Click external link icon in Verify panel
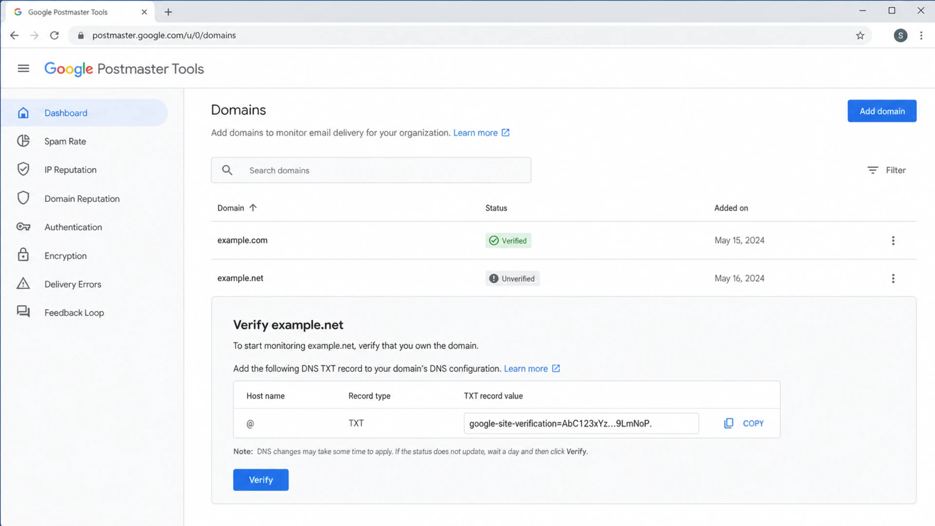Viewport: 935px width, 526px height. point(556,368)
